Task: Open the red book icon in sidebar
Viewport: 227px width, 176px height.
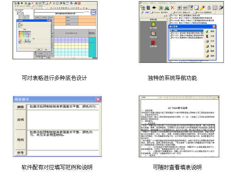Action: [x=153, y=43]
